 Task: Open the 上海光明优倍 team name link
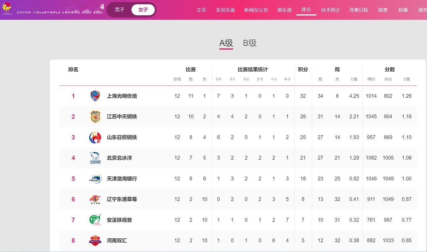(122, 96)
